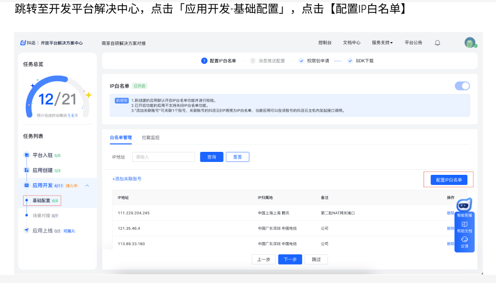496x283 pixels.
Task: Click step number 1 circle
Action: (x=204, y=61)
